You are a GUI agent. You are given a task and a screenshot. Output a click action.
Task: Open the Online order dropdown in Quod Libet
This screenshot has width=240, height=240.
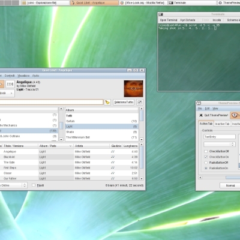coord(13,185)
